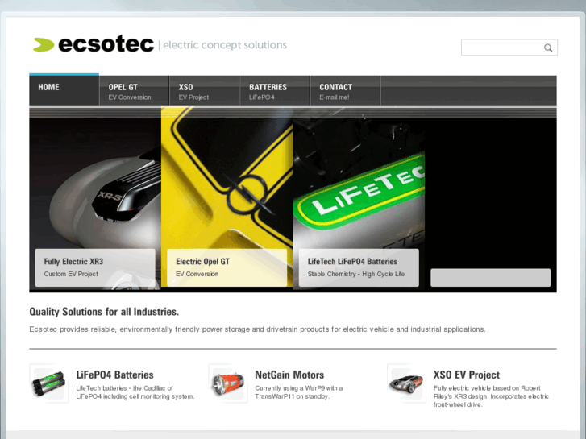Click the Electric Opel GT caption
586x439 pixels.
pos(227,268)
